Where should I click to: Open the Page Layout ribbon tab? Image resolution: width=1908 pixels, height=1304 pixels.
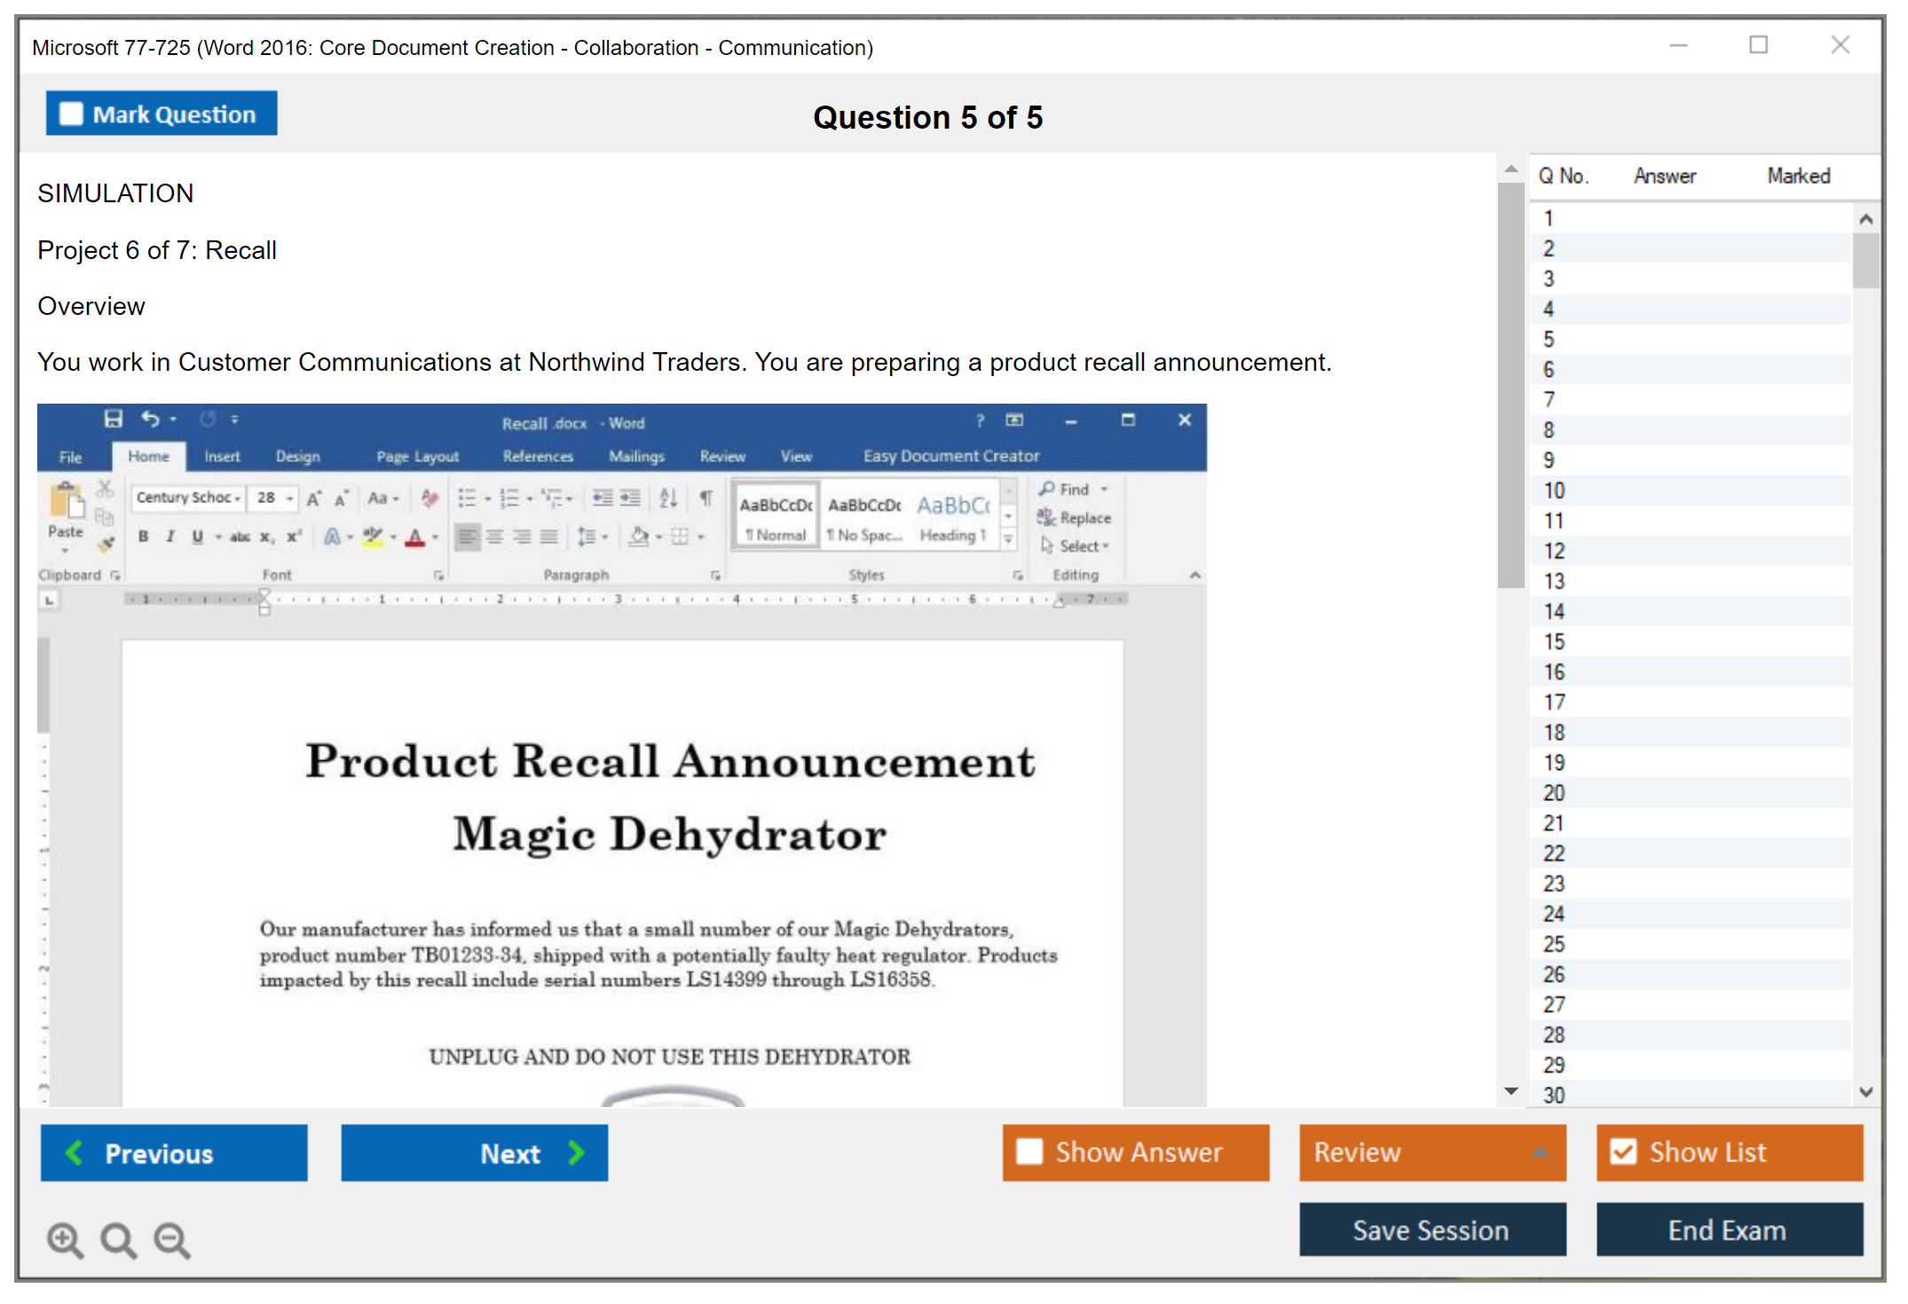point(417,456)
